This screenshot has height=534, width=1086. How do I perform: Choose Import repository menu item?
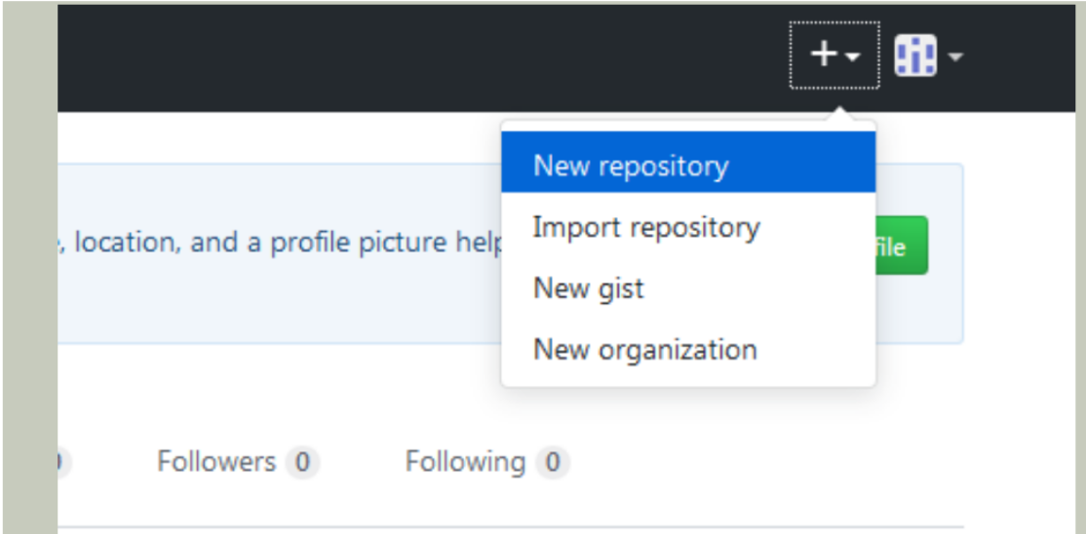click(646, 228)
